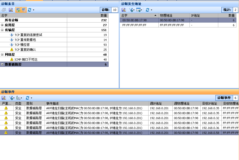Click refresh icon in 诊断发生地址 toolbar
Screen dimensions: 239x160
pos(147,10)
